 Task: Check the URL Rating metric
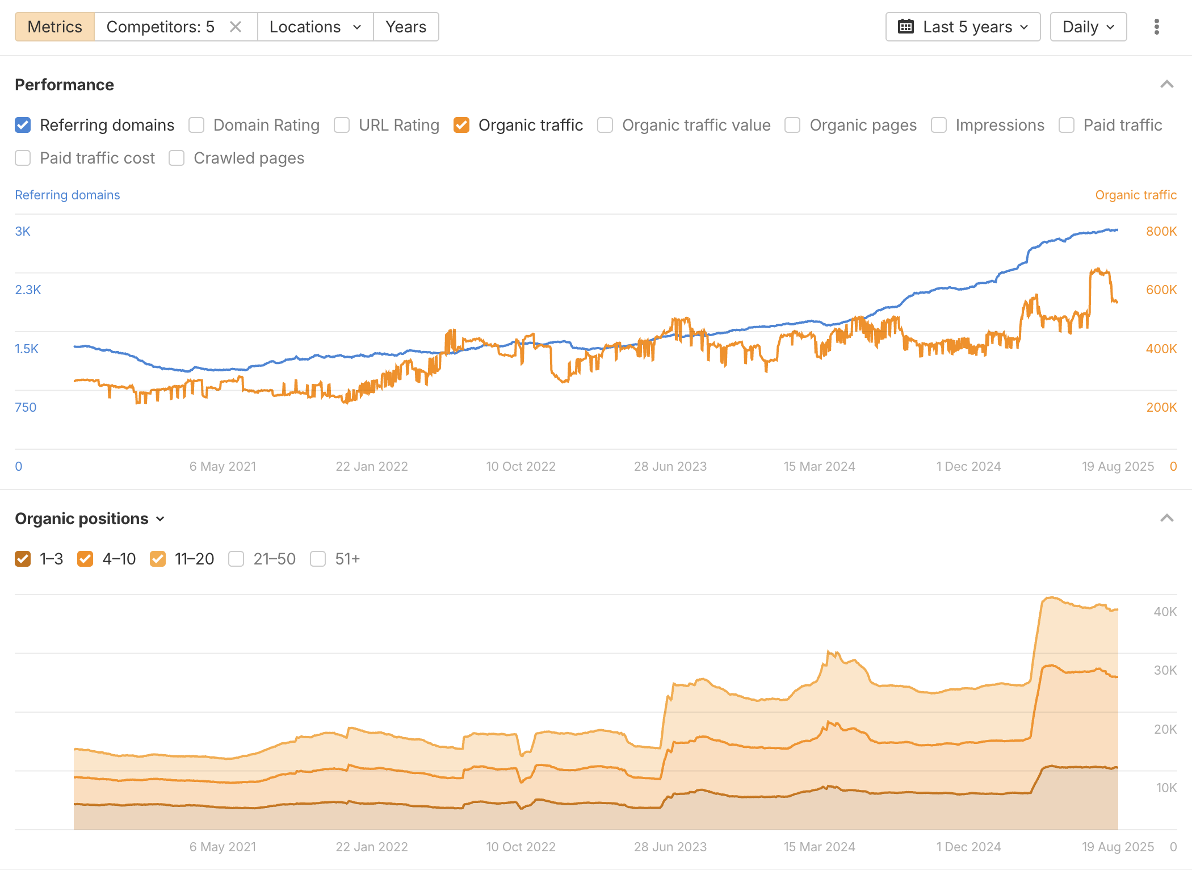(342, 125)
